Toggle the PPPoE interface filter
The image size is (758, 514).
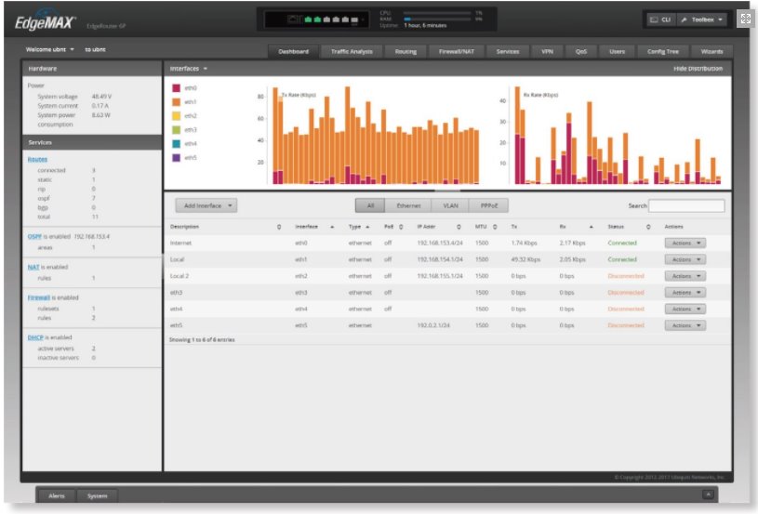click(488, 205)
